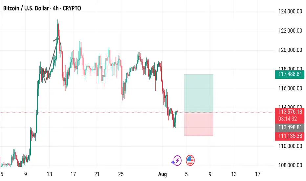Click the entry line of the long position
Screen dimensions: 306x181
[x=198, y=113]
